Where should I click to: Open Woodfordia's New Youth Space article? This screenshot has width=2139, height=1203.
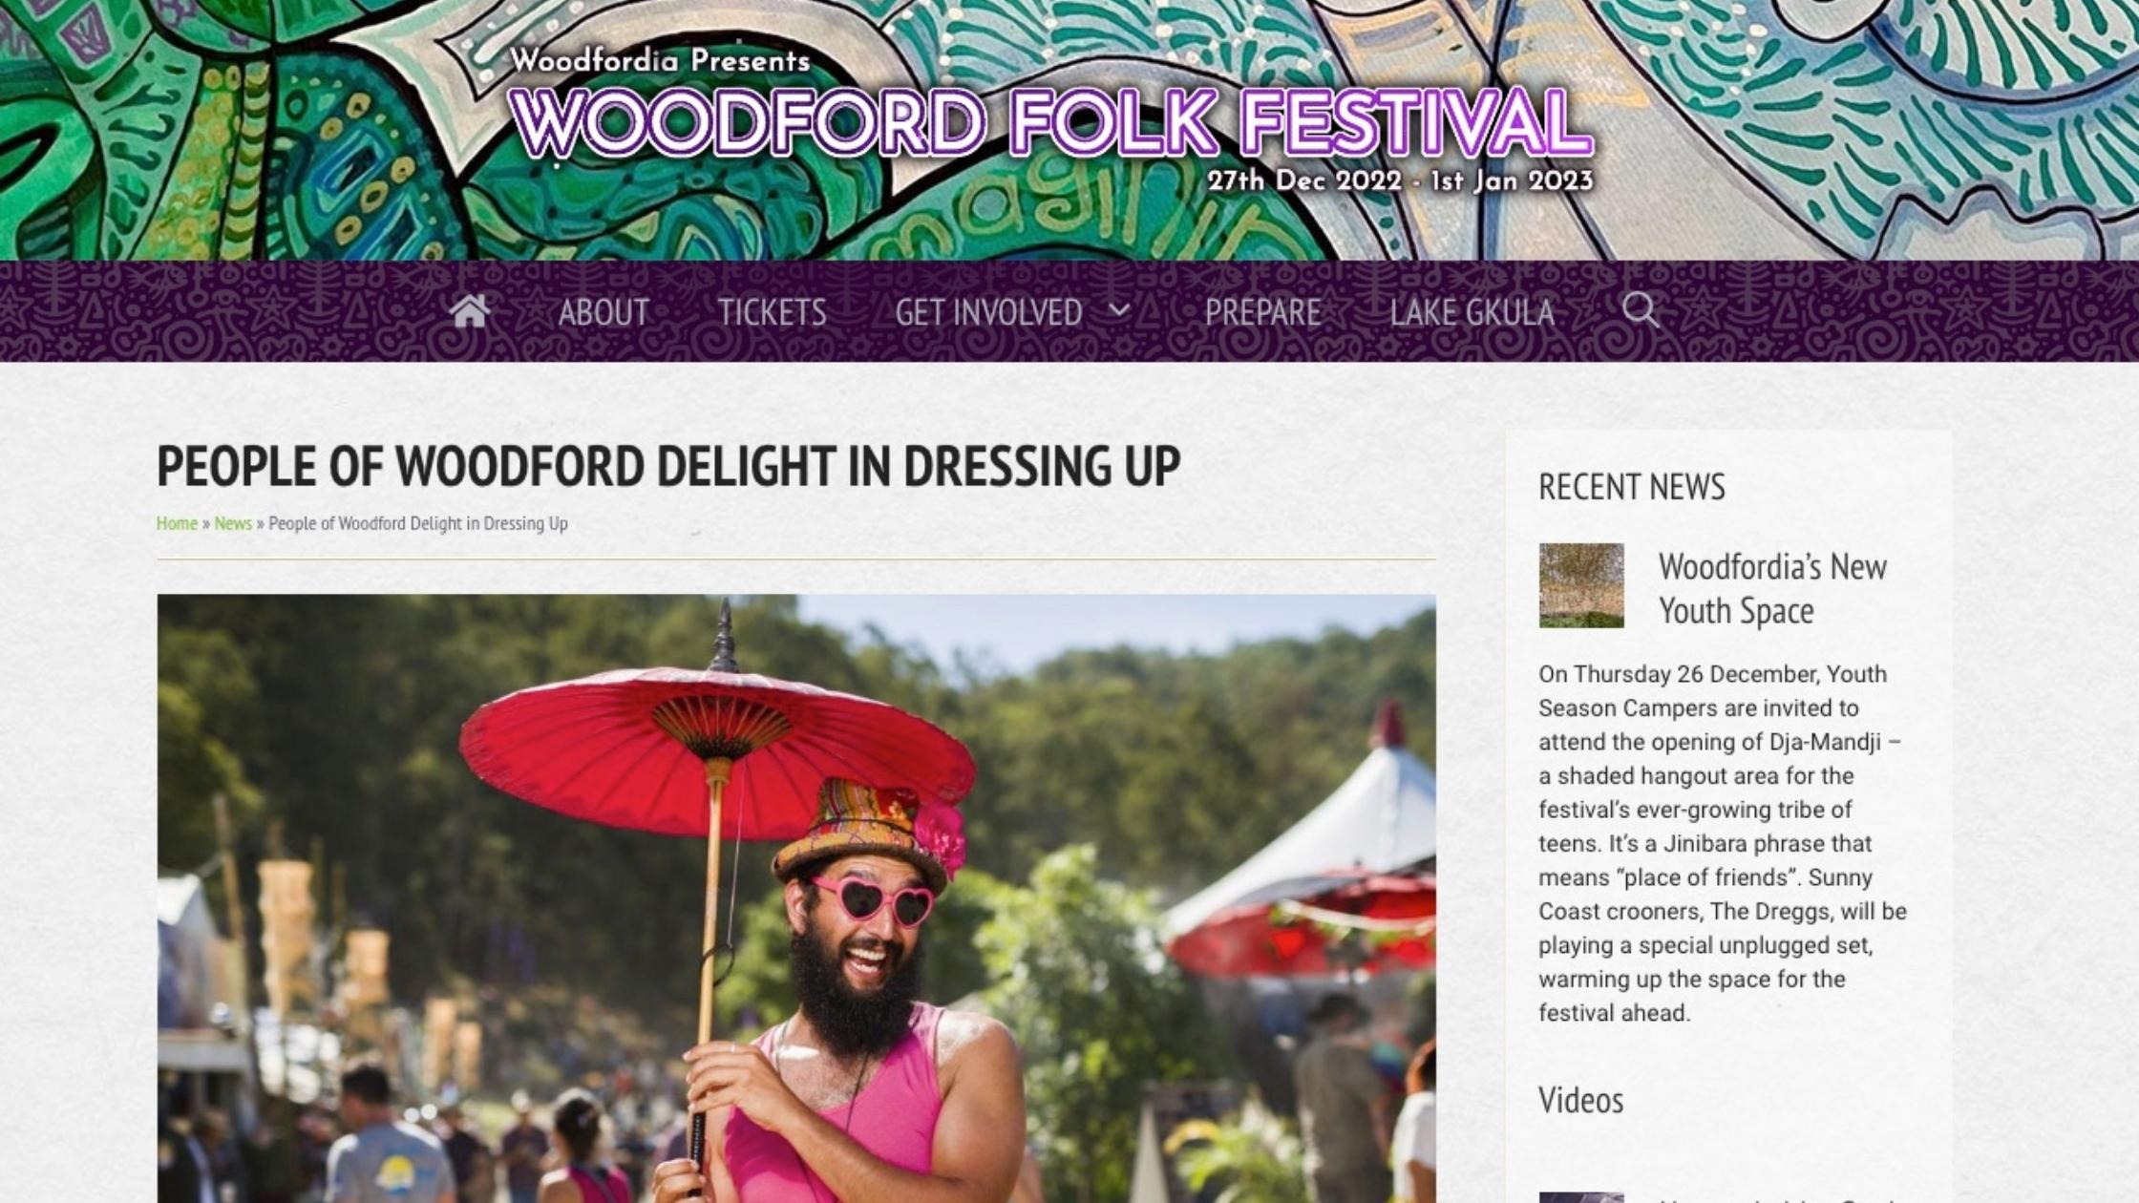click(x=1772, y=588)
